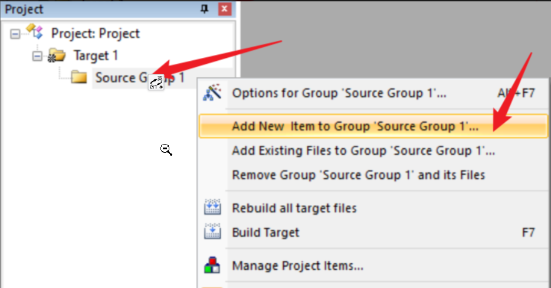
Task: Choose 'Add New Item to Group' menu entry
Action: click(x=355, y=126)
